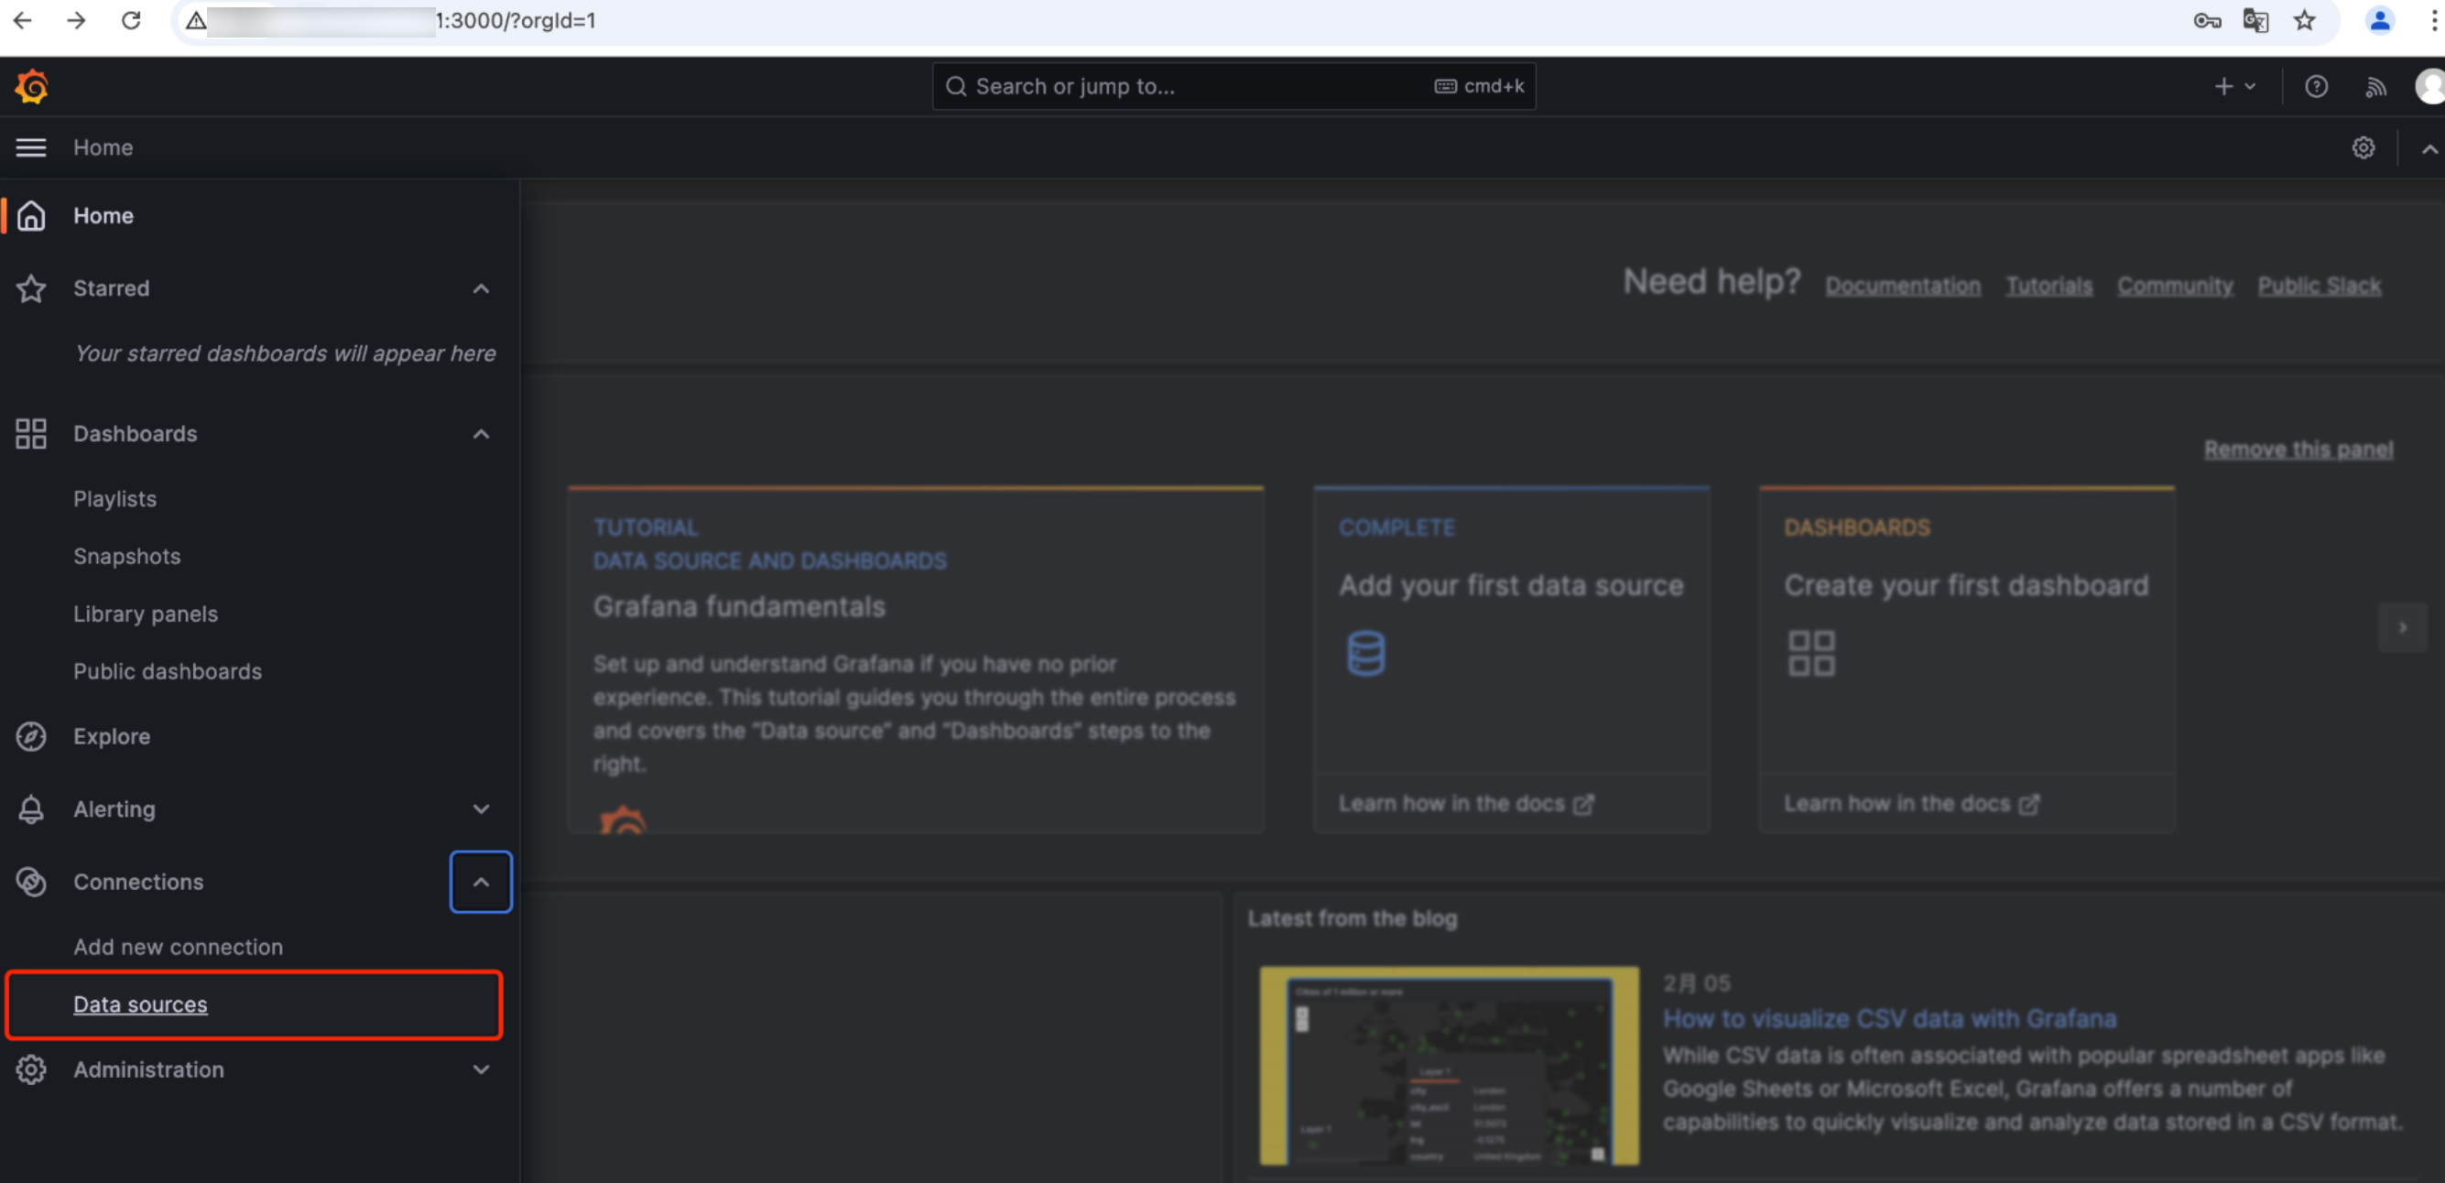This screenshot has height=1183, width=2445.
Task: Click the Alerting bell icon
Action: pyautogui.click(x=30, y=809)
